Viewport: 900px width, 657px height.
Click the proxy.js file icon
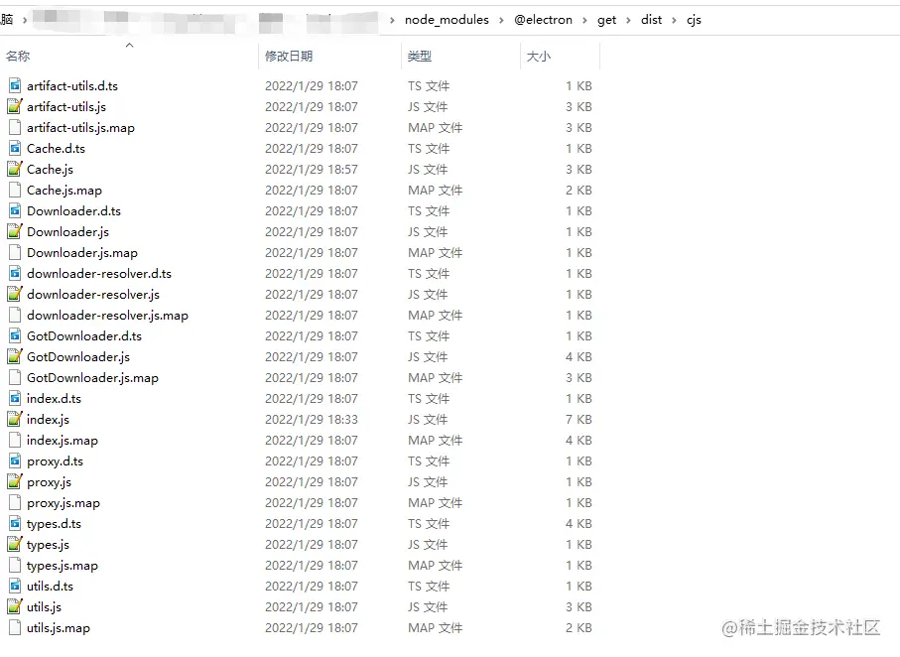[x=15, y=482]
